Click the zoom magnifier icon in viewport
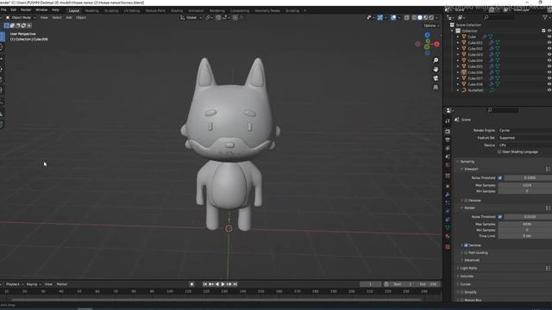552x310 pixels. pos(436,60)
